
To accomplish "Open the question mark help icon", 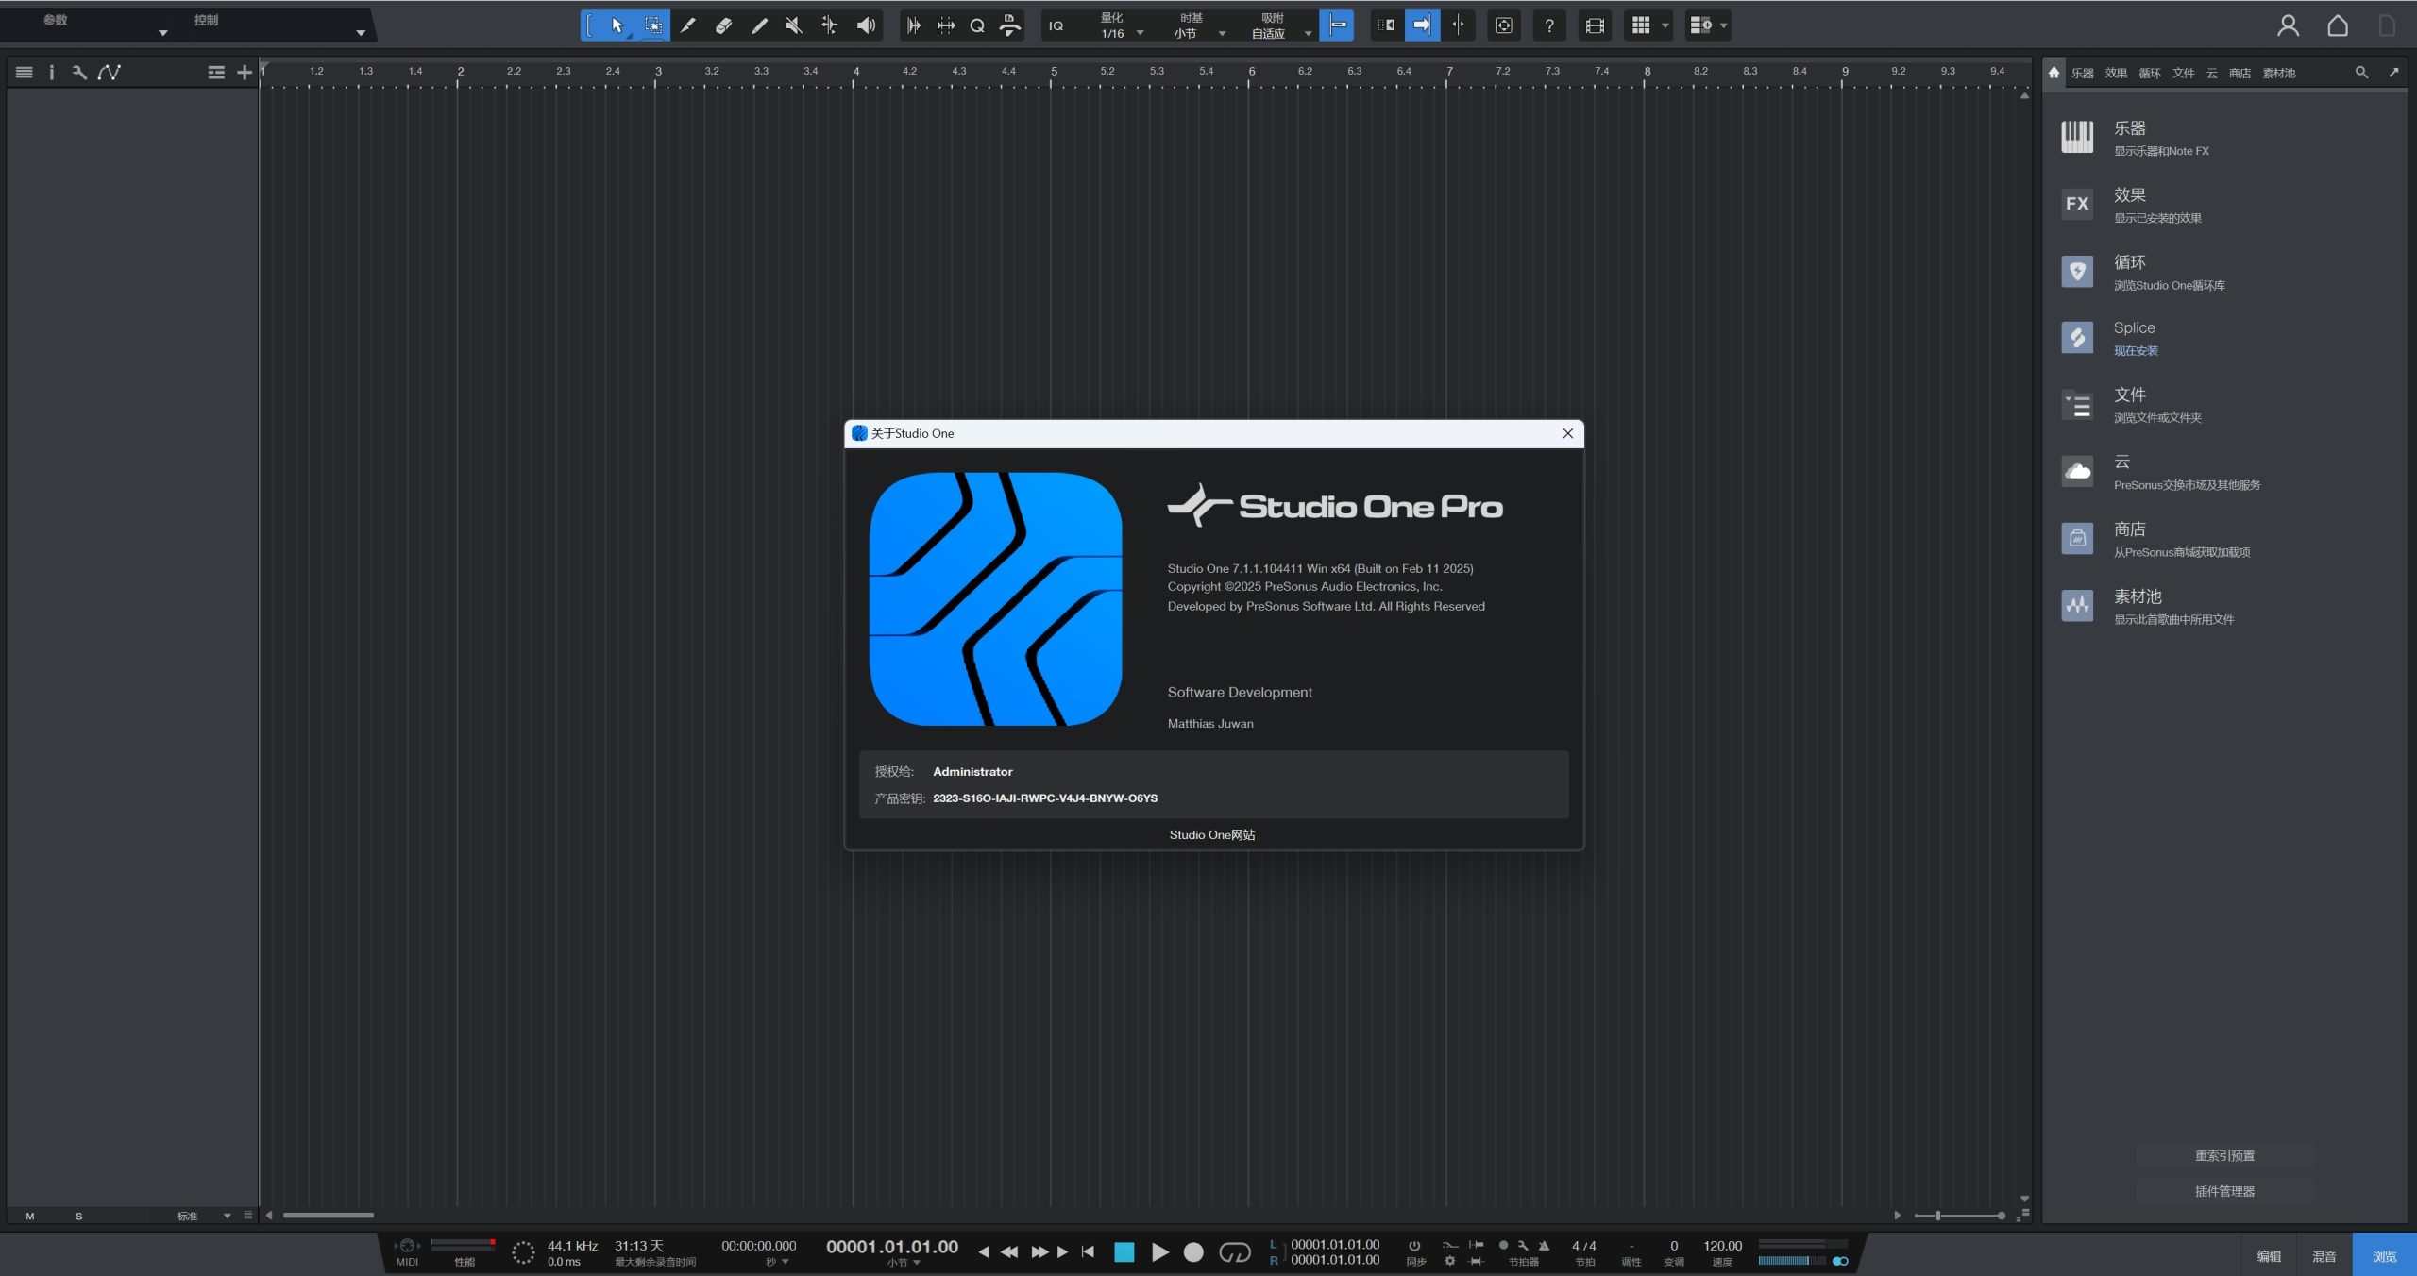I will pyautogui.click(x=1549, y=25).
